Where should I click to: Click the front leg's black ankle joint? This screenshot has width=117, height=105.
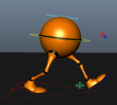pyautogui.click(x=31, y=79)
